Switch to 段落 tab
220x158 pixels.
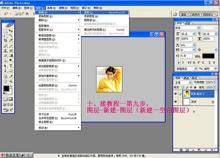point(187,23)
